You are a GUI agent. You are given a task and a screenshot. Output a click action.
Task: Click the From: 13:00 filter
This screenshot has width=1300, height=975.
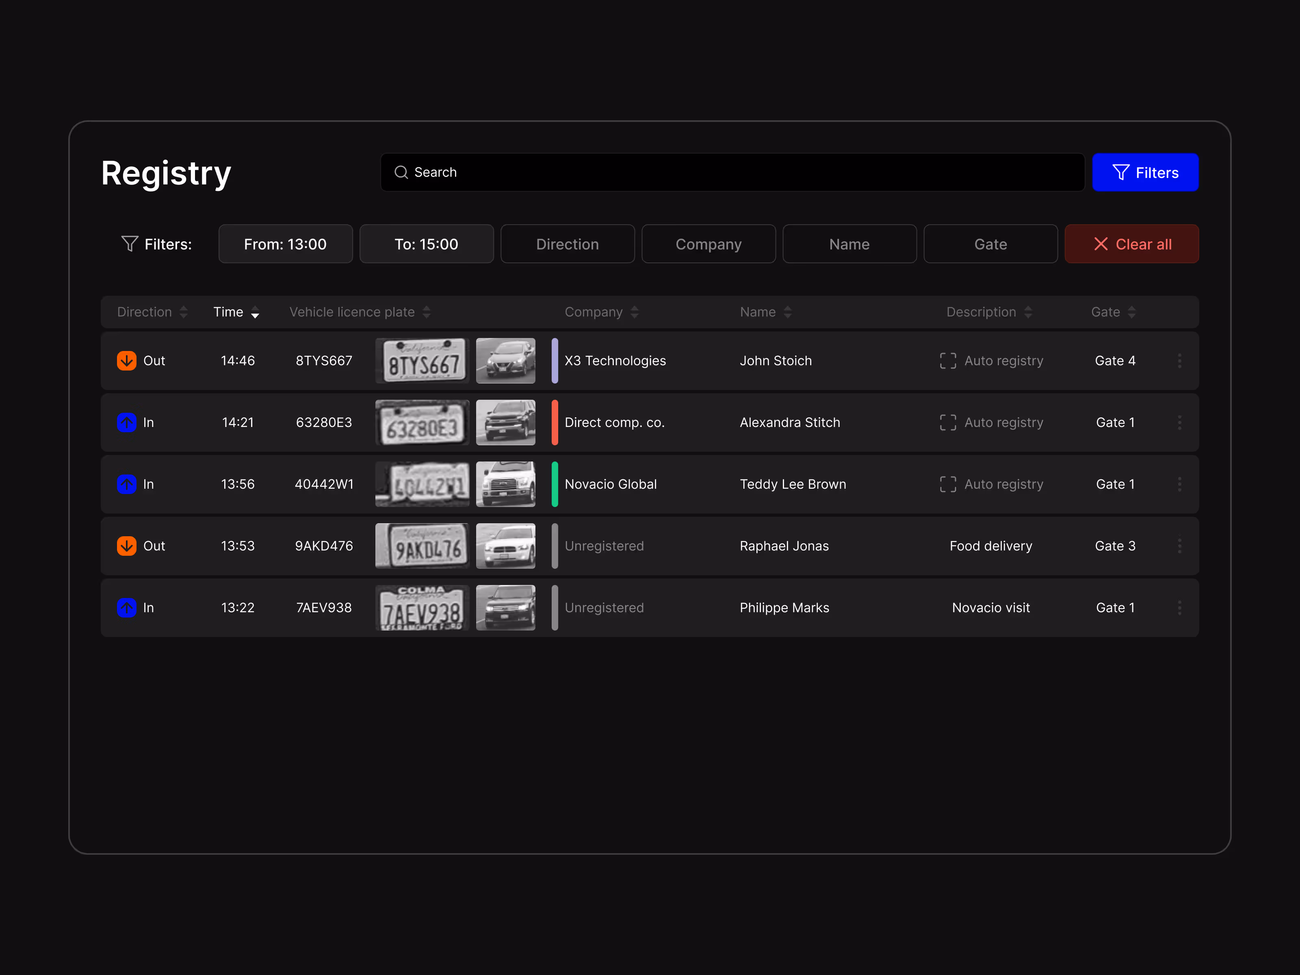coord(285,244)
